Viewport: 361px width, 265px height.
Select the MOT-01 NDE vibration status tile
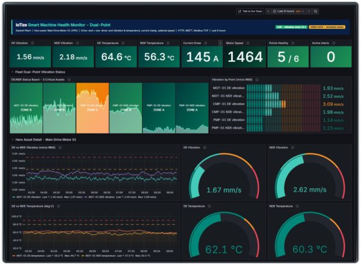pyautogui.click(x=59, y=108)
